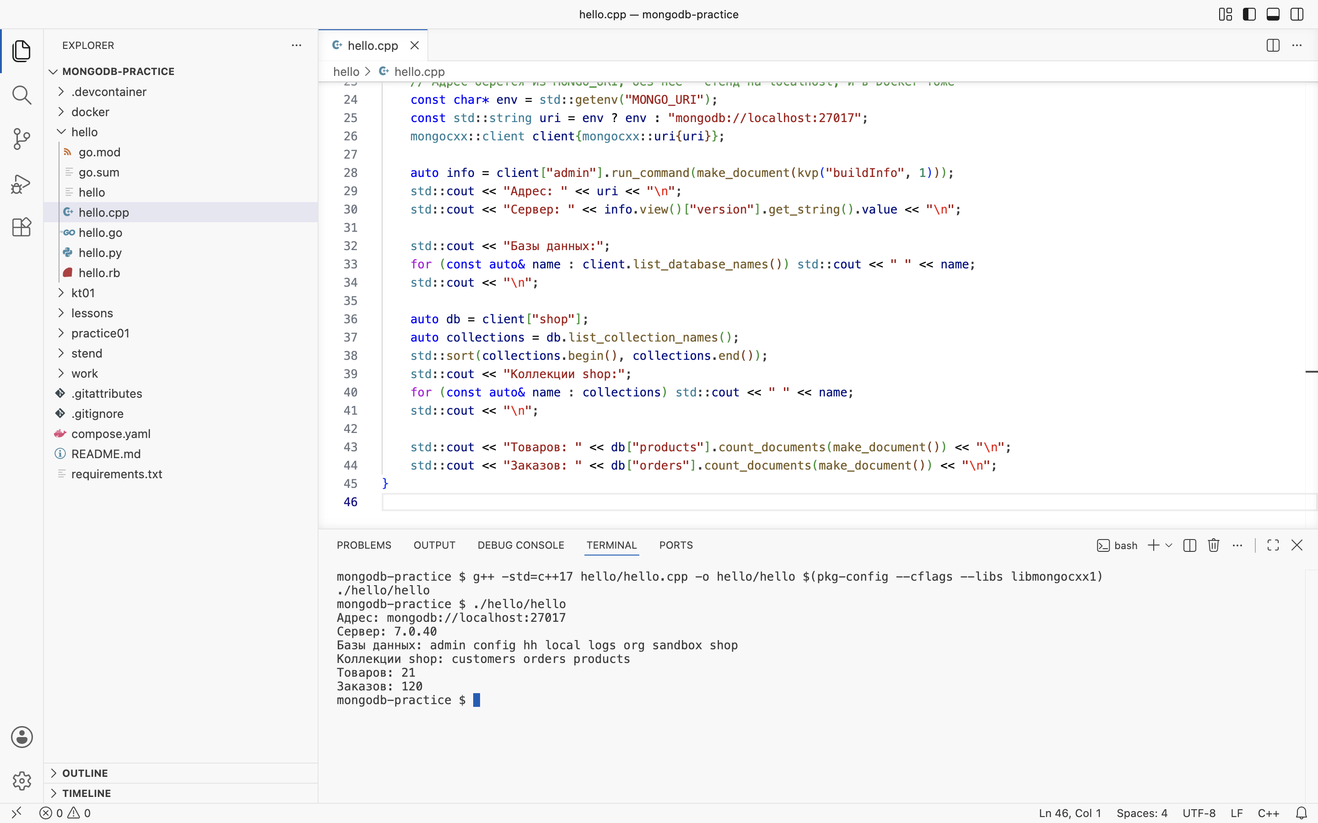
Task: Expand the OUTLINE section
Action: [181, 773]
